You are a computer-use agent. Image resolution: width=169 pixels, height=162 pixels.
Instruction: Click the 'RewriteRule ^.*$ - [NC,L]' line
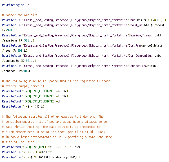(23, 106)
